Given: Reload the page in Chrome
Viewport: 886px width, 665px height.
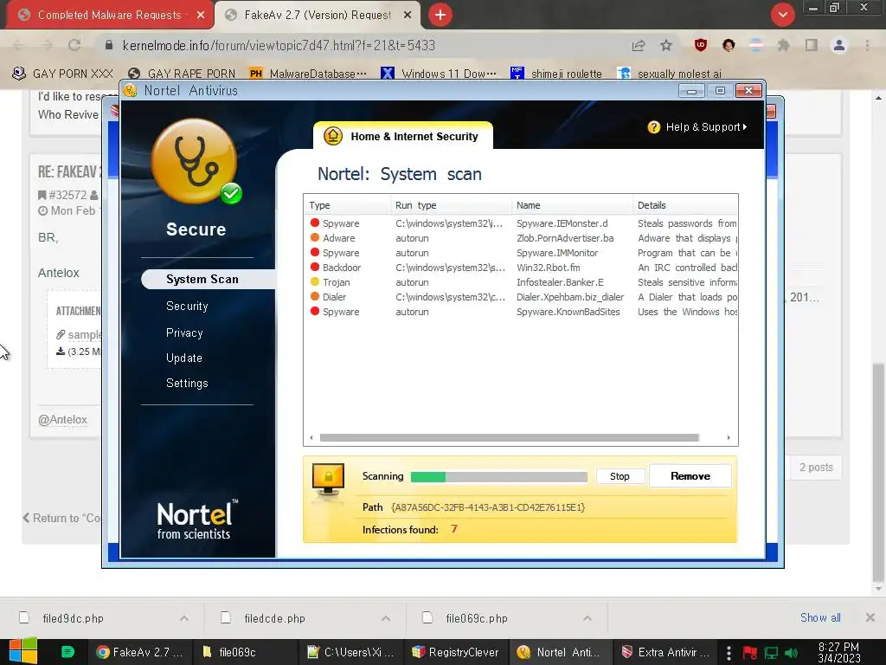Looking at the screenshot, I should coord(74,45).
